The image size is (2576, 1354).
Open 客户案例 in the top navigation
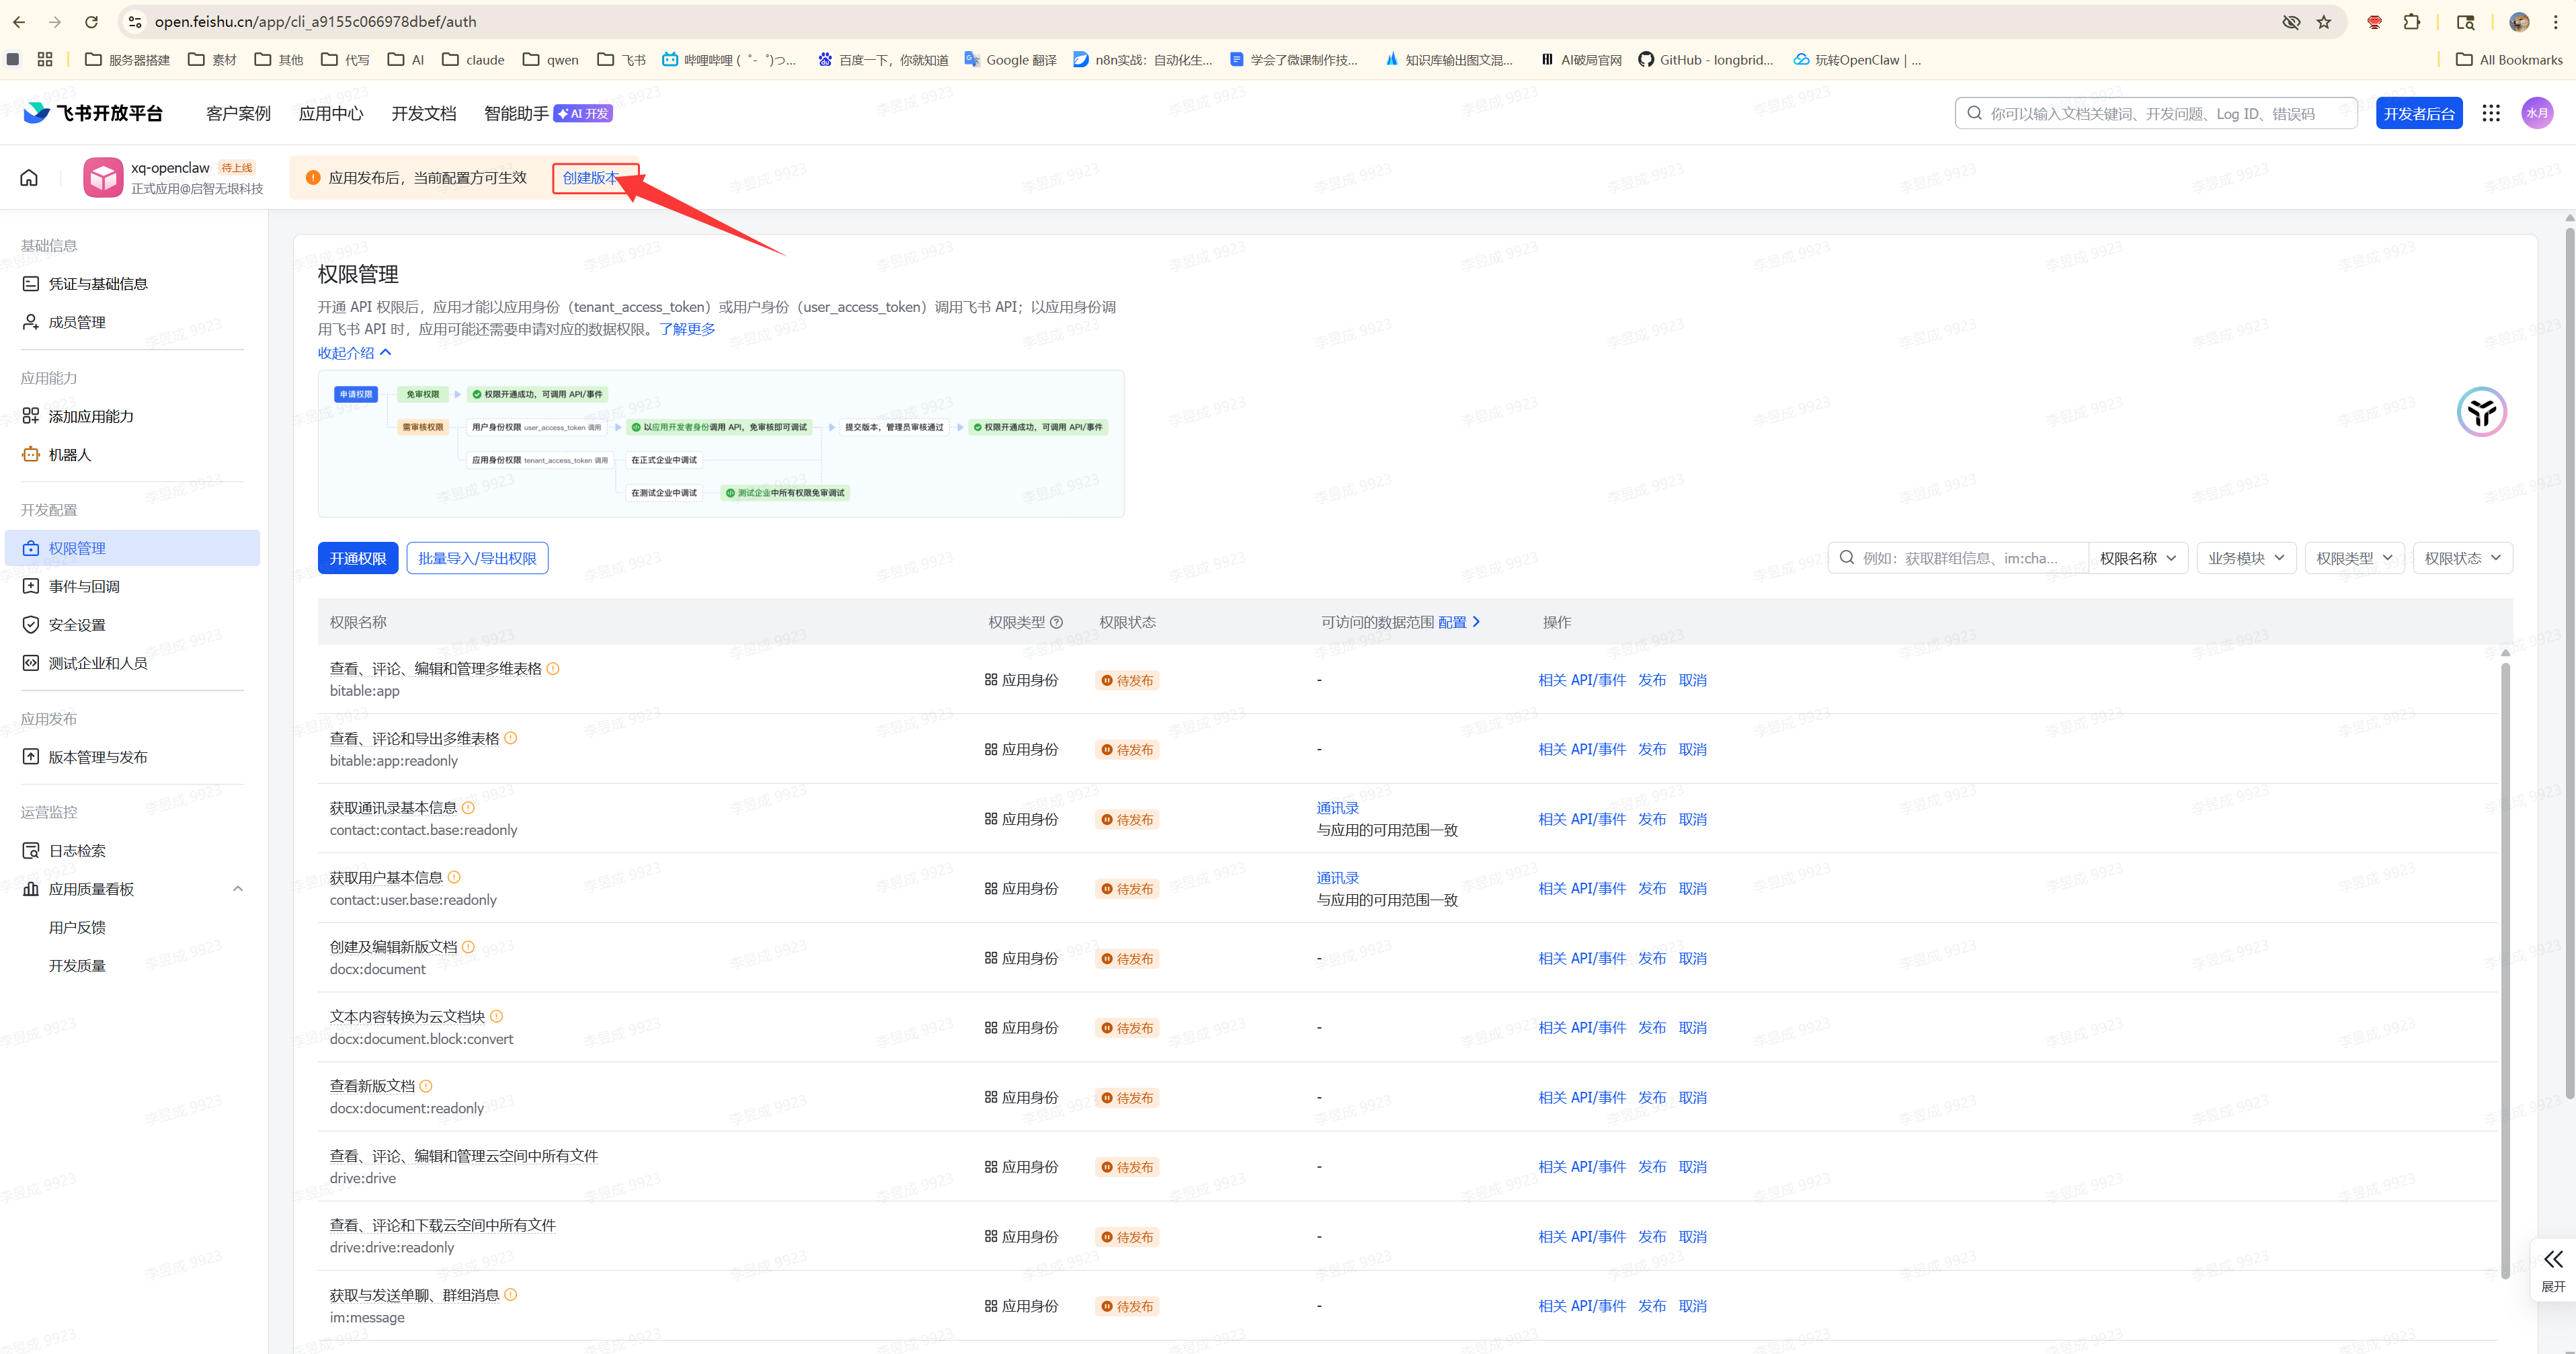coord(238,114)
